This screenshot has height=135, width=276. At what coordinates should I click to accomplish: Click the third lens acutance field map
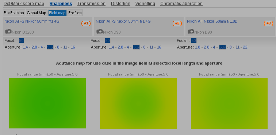click(229, 104)
